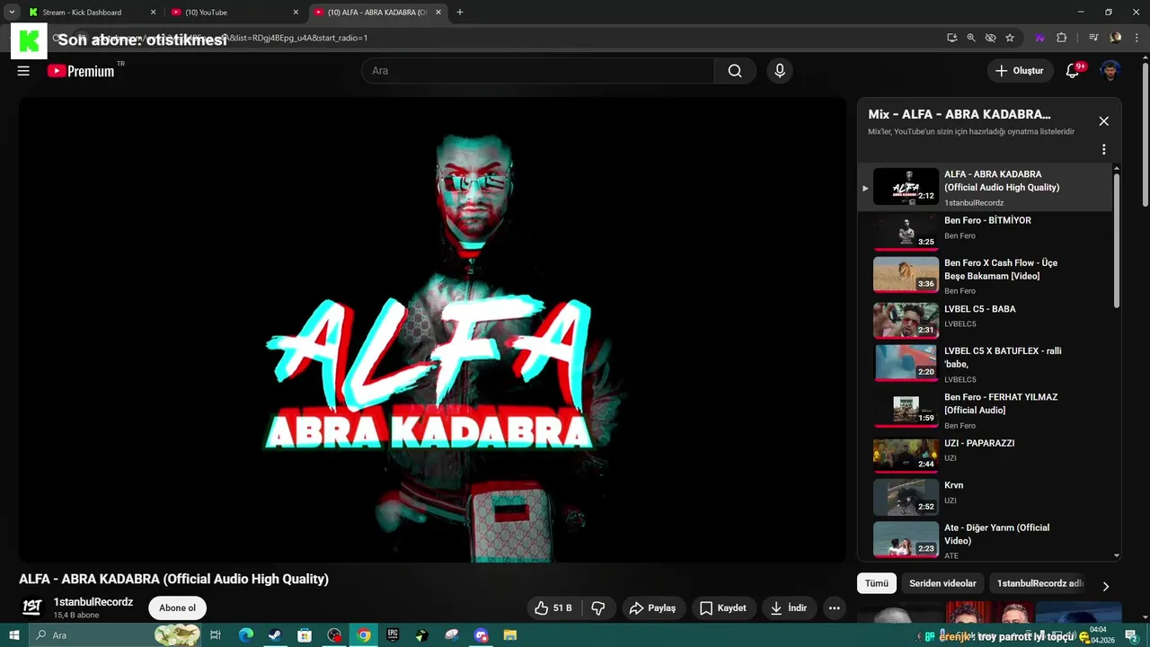The height and width of the screenshot is (647, 1150).
Task: Play Krvn by UZI from the playlist
Action: point(986,496)
